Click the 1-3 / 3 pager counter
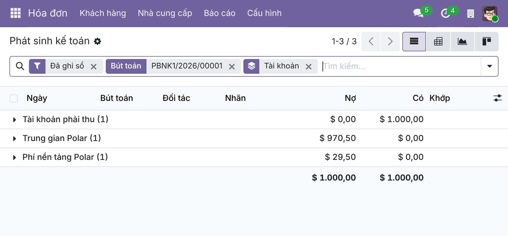 point(344,41)
